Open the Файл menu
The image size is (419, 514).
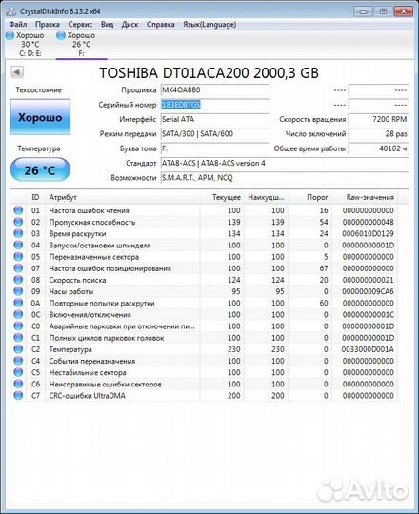[x=18, y=24]
